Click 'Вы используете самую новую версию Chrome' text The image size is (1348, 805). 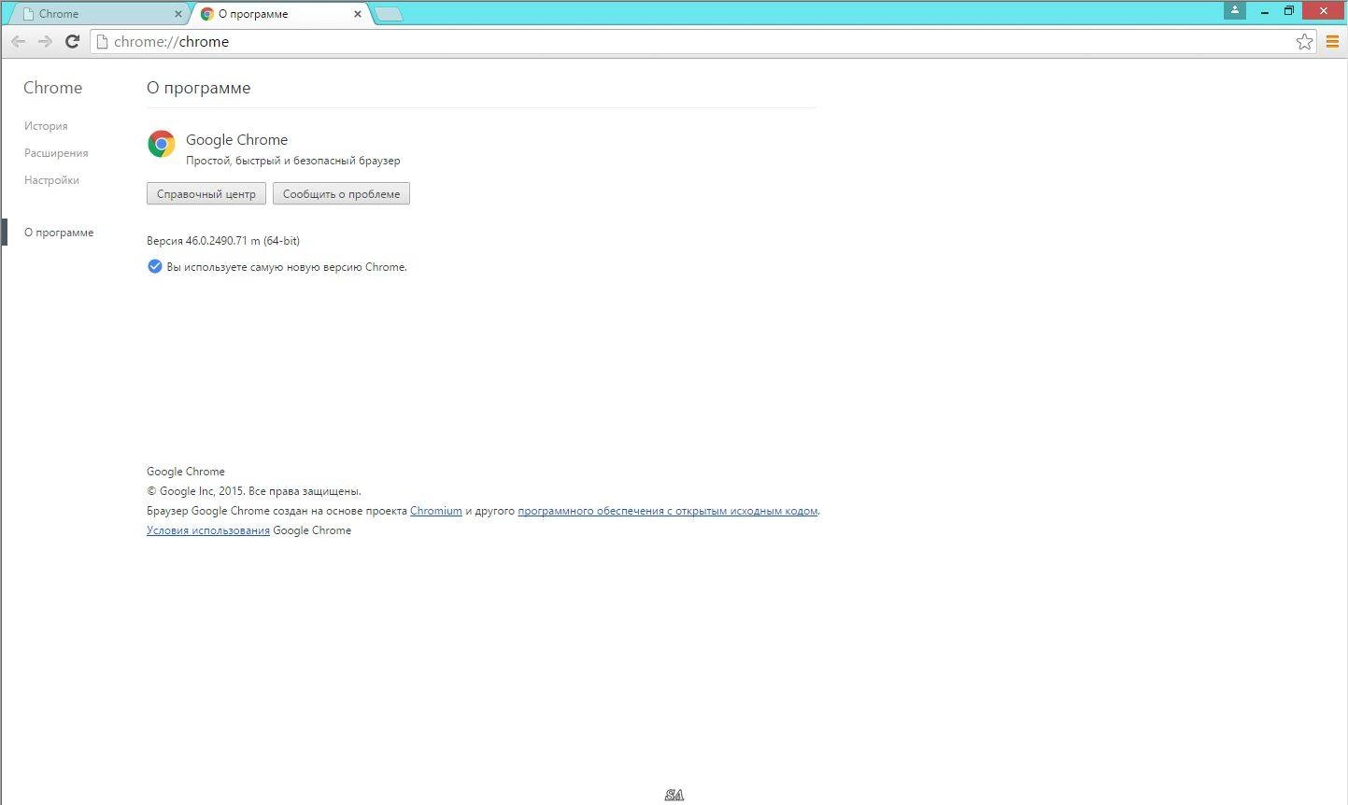click(x=287, y=267)
